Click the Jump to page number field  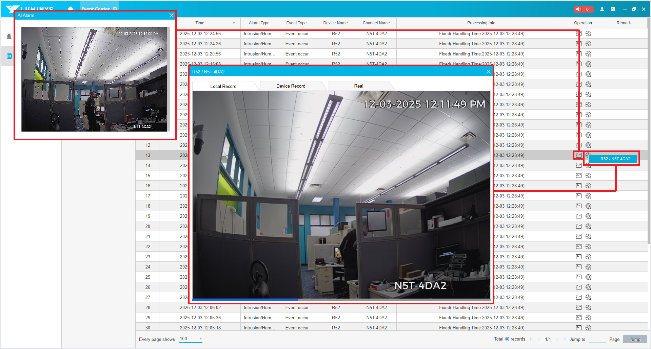pos(597,339)
